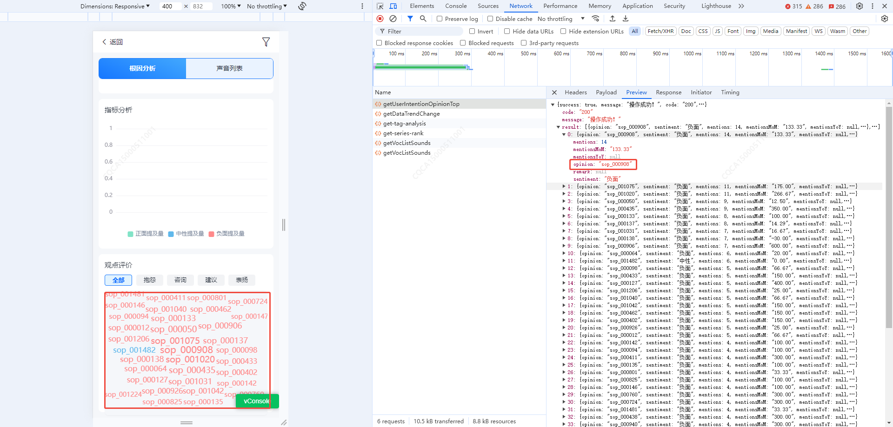
Task: Switch to the Console tab
Action: click(455, 6)
